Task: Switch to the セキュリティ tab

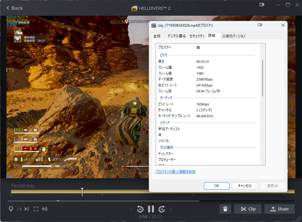Action: (x=197, y=36)
